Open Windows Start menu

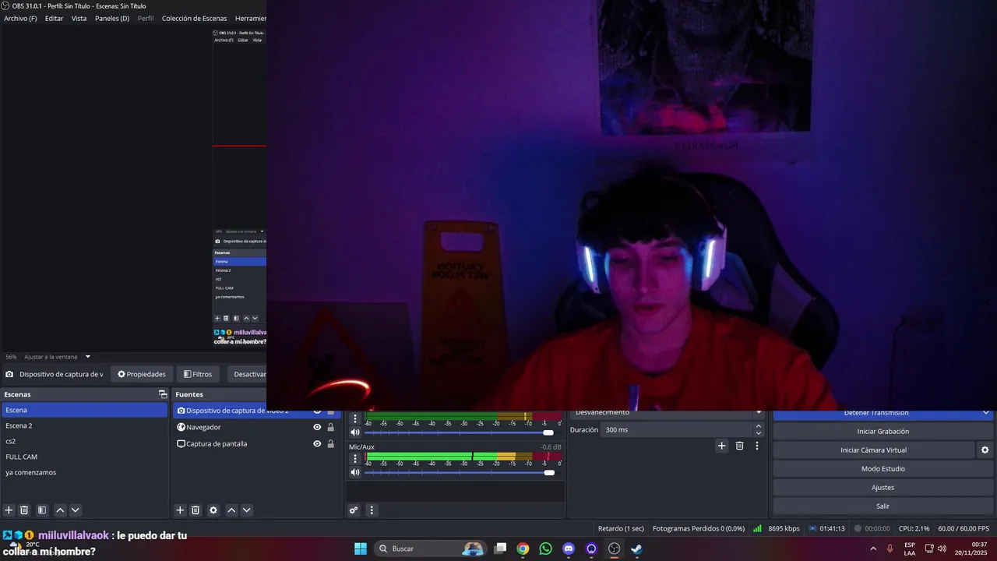[x=361, y=549]
